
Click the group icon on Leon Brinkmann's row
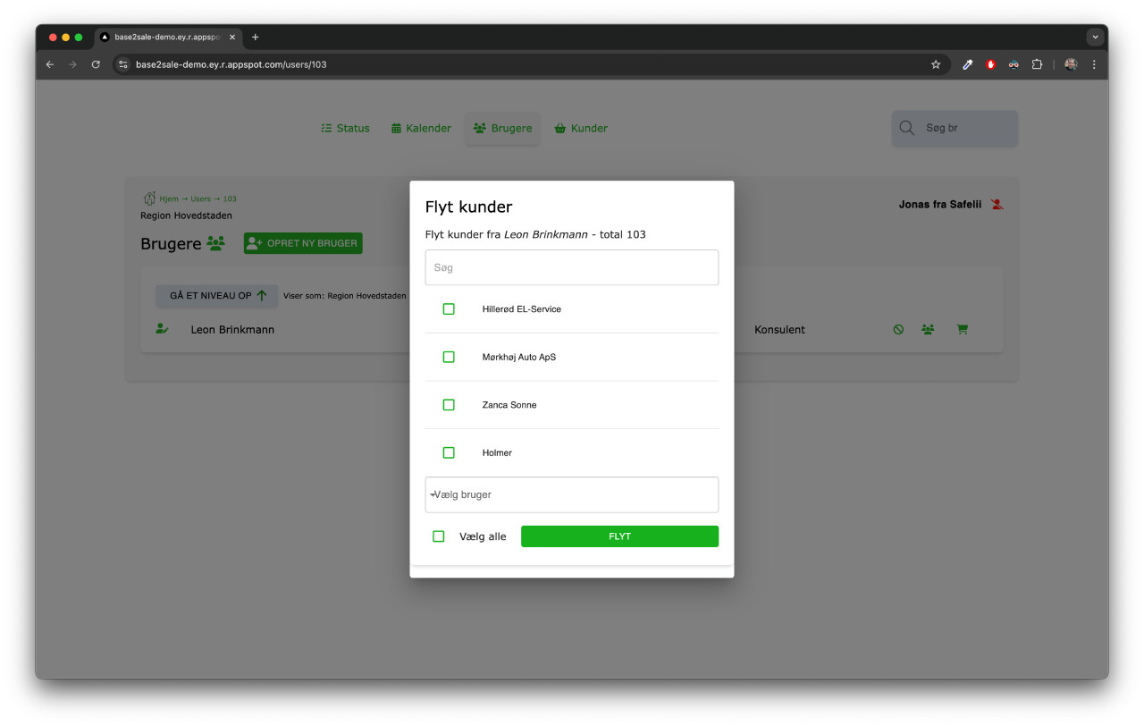(x=928, y=329)
